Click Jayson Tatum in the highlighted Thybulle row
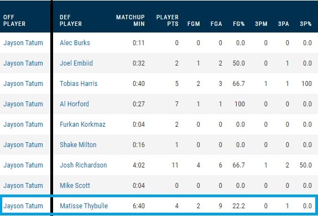This screenshot has width=318, height=216. pos(23,206)
